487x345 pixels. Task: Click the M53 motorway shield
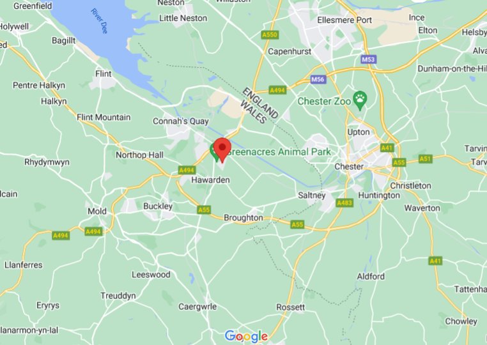(369, 59)
